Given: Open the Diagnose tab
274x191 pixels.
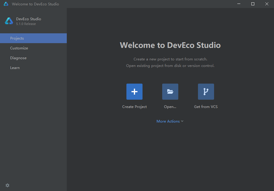Looking at the screenshot, I should coord(33,58).
